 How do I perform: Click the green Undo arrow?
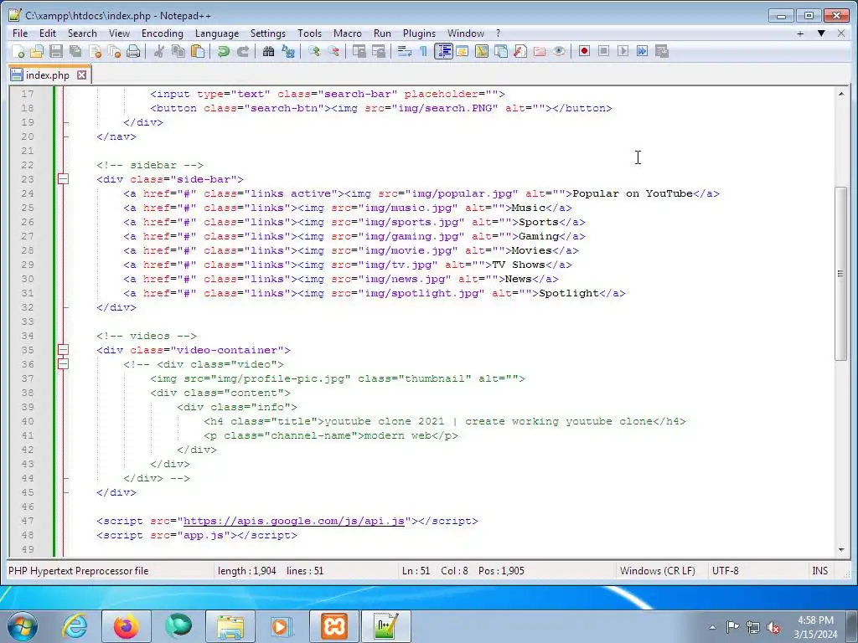coord(223,51)
